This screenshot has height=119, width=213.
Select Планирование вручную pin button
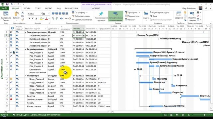pyautogui.click(x=101, y=16)
